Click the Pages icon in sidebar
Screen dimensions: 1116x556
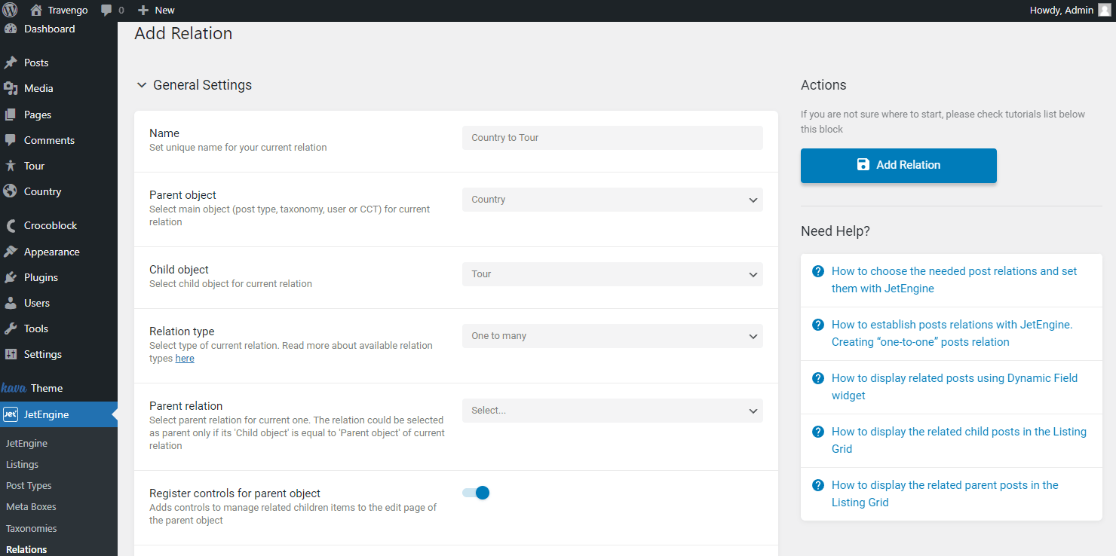(x=11, y=115)
